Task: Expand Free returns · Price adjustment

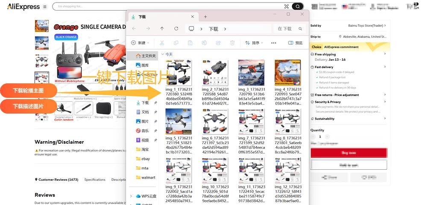Action: pyautogui.click(x=385, y=95)
